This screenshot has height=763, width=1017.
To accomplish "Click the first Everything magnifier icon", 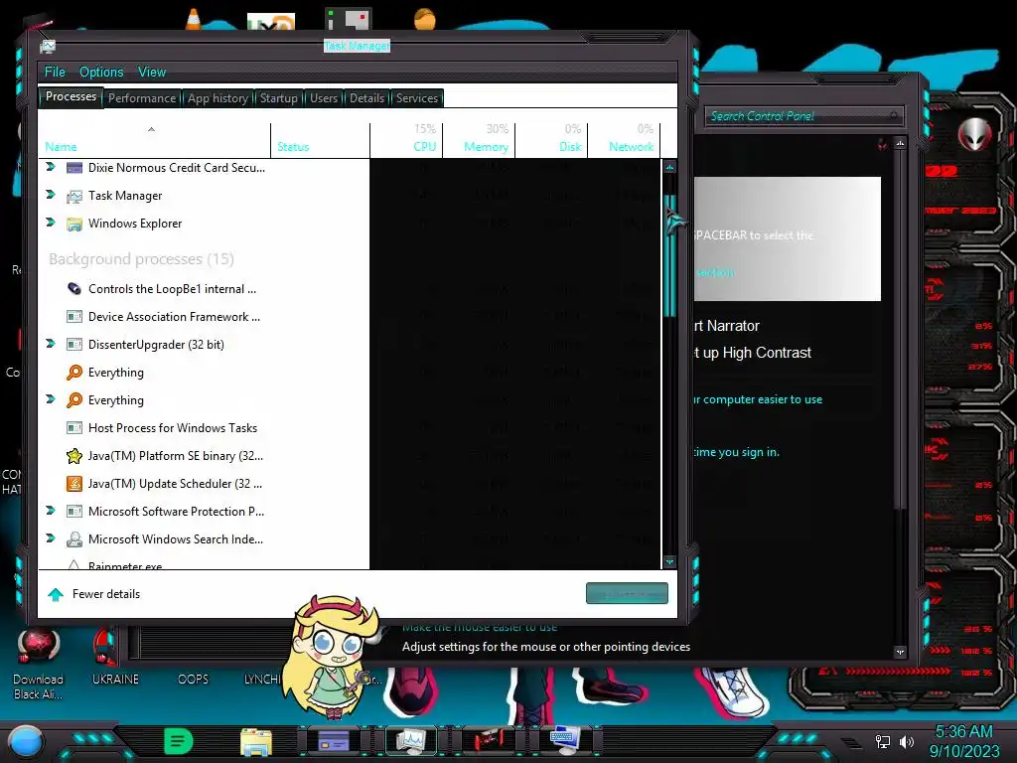I will [x=74, y=373].
